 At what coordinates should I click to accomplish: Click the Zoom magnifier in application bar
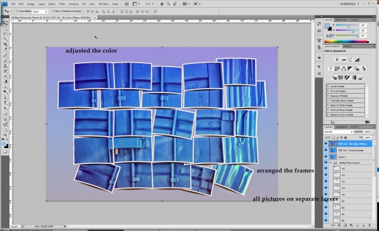point(168,4)
